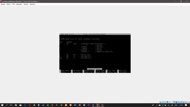
Task: Click the 'UnCut Text' nano shortcut
Action: tap(113, 72)
